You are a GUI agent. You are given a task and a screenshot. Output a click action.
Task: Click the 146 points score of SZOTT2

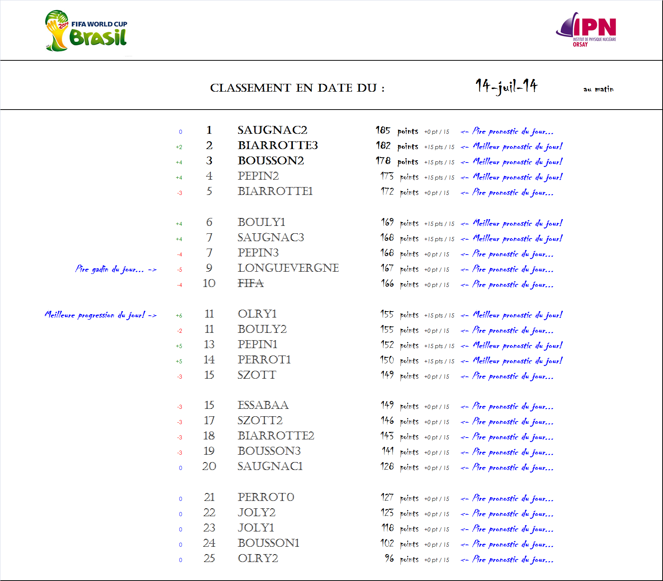click(399, 421)
